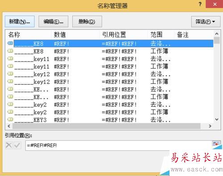Click the name icon for KE... scoped 工作簿

pyautogui.click(x=10, y=97)
